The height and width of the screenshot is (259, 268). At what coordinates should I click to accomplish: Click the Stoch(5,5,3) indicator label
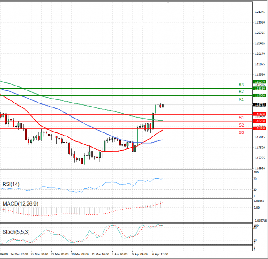[x=16, y=232]
